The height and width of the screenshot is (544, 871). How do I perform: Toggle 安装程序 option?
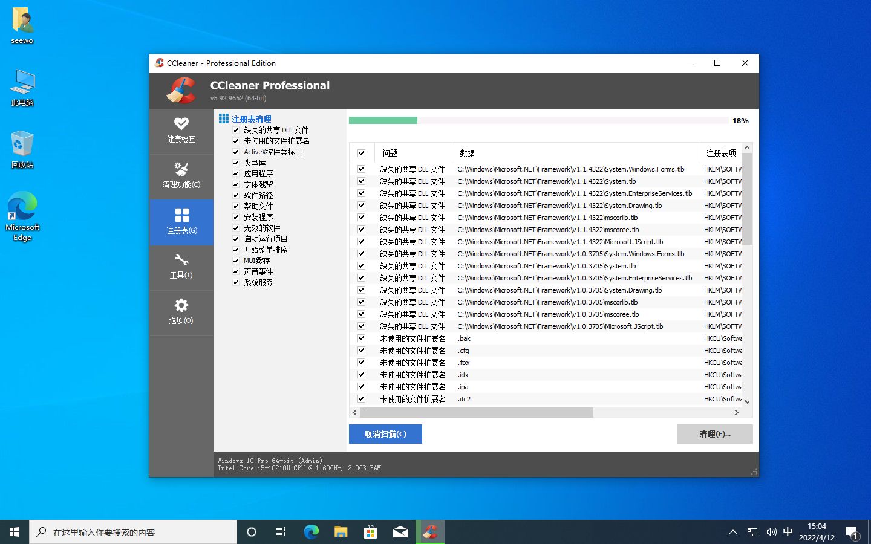coord(236,217)
